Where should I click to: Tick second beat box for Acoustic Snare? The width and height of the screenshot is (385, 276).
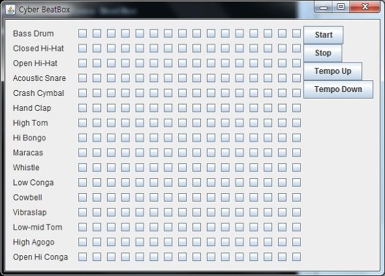97,78
